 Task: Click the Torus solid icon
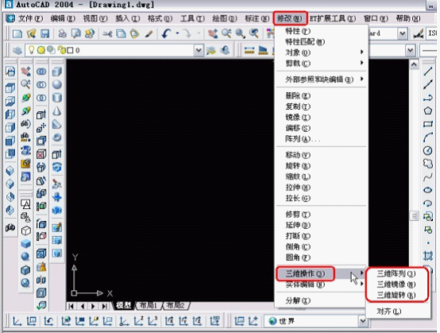click(57, 137)
